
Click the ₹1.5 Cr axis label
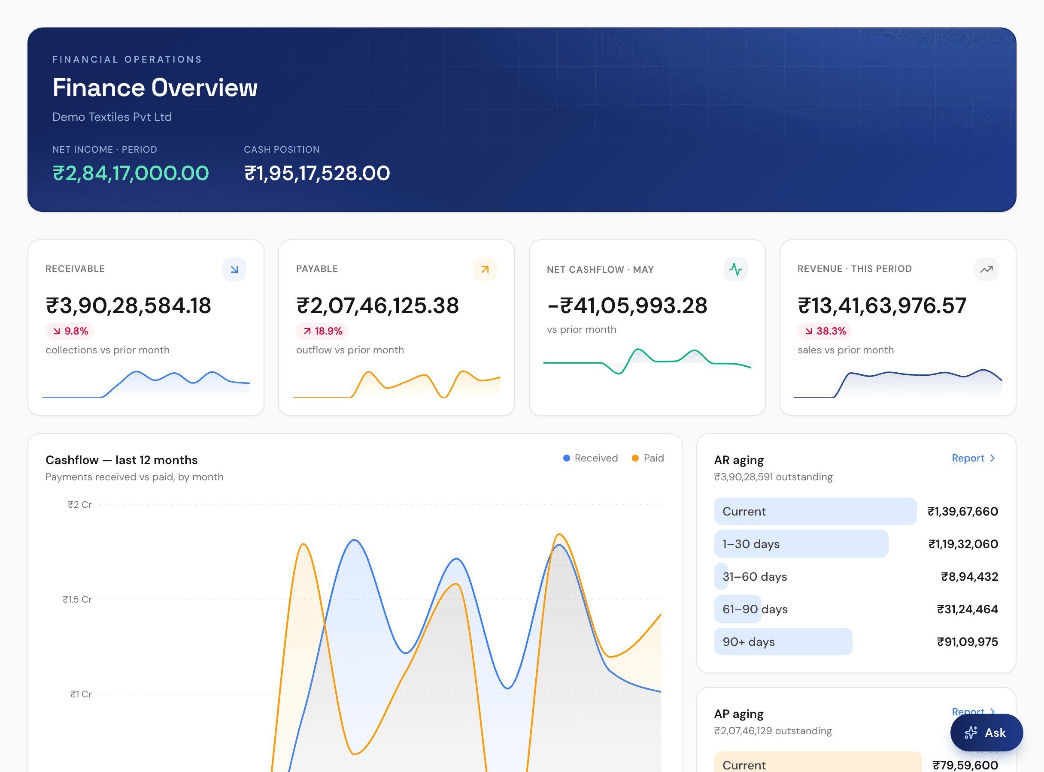[77, 599]
